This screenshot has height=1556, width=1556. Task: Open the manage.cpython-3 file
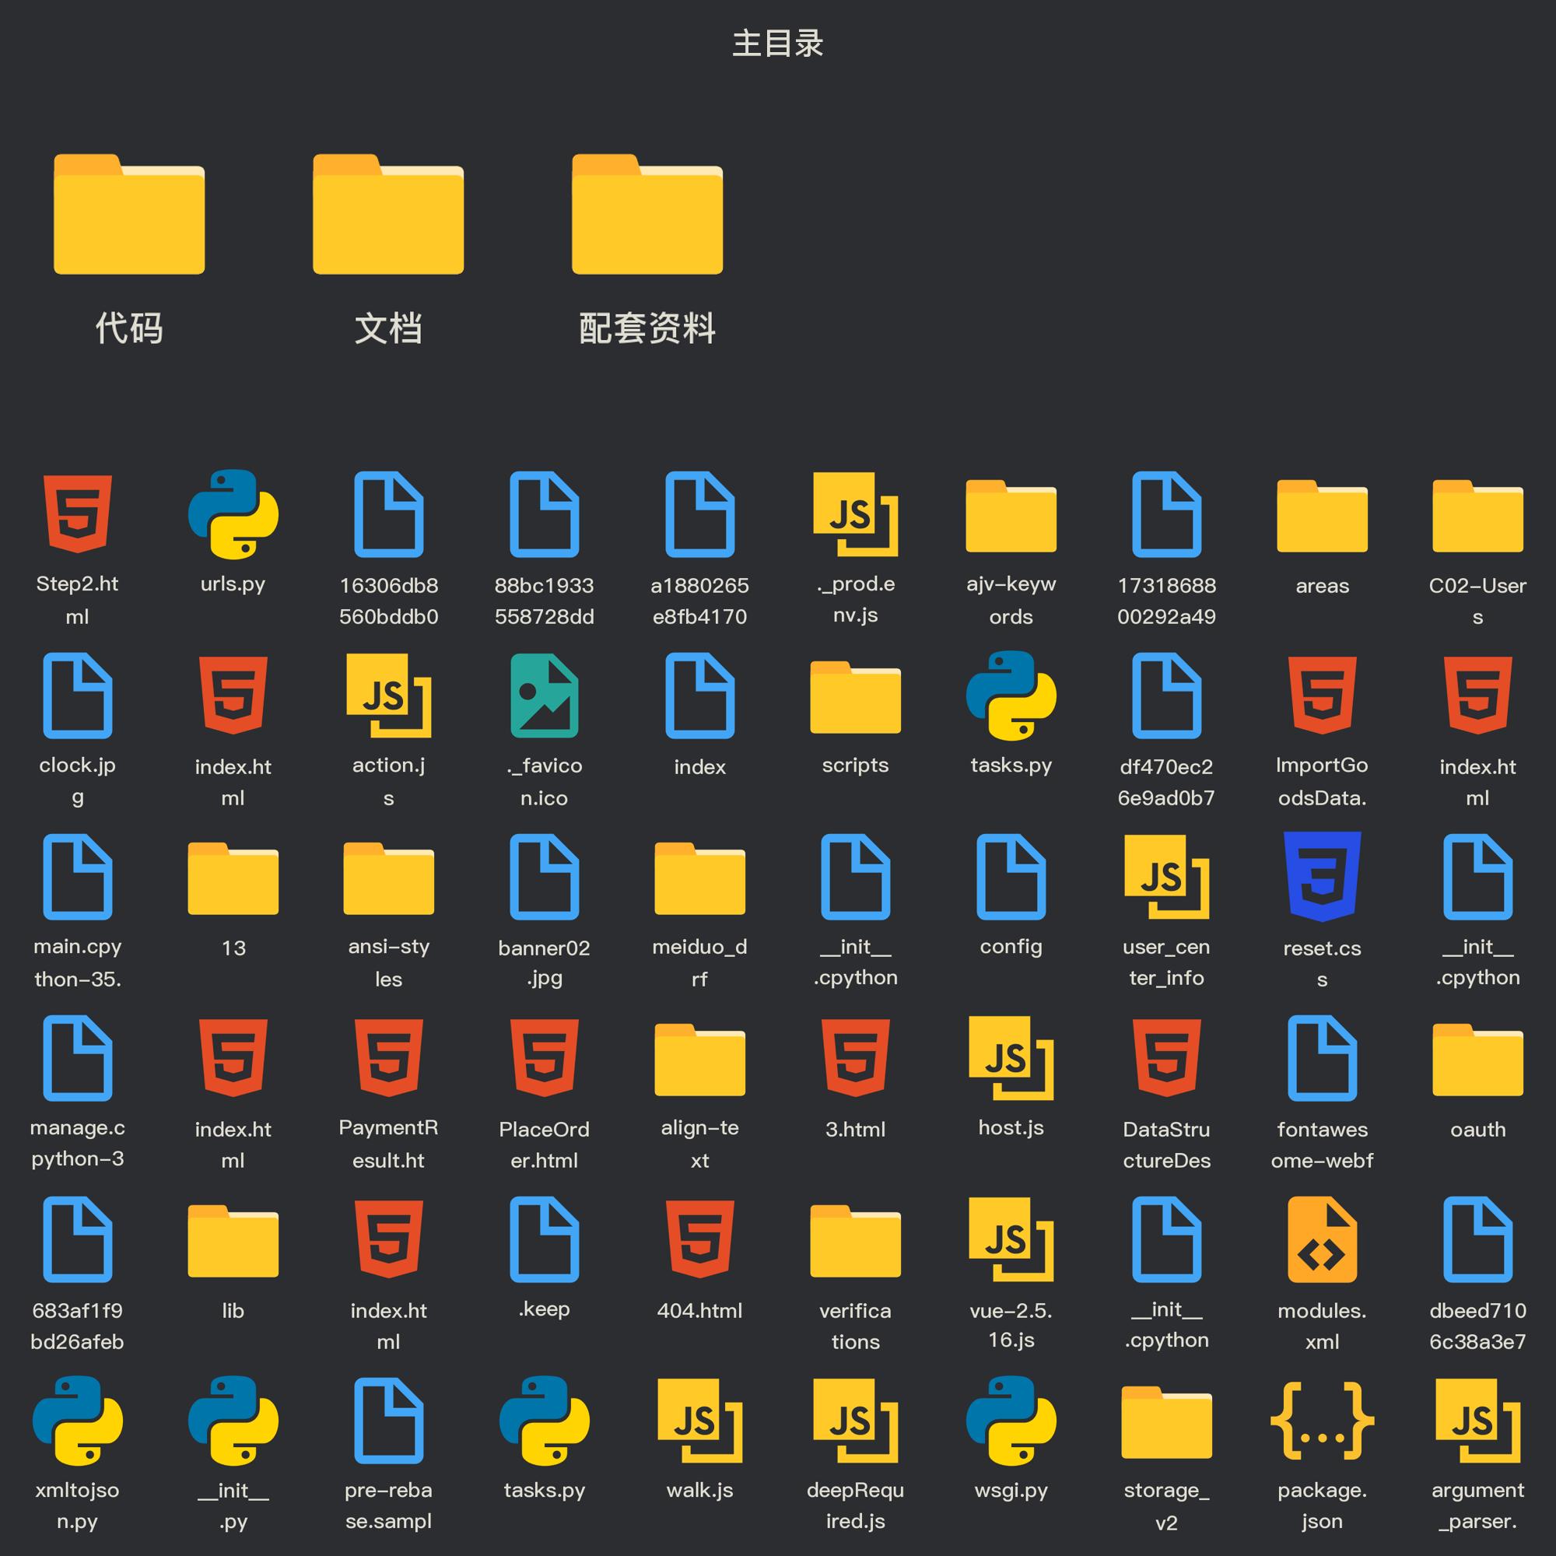tap(77, 1057)
